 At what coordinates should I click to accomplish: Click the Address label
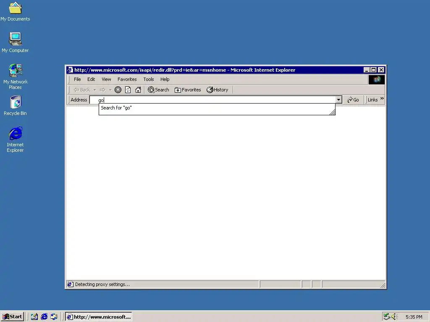point(79,100)
